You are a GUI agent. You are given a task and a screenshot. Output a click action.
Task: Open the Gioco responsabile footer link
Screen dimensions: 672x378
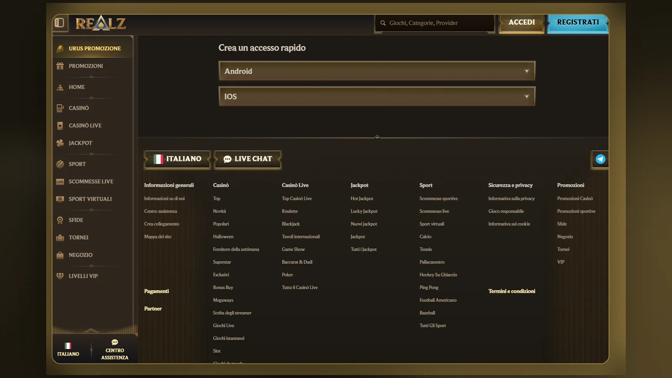tap(506, 211)
